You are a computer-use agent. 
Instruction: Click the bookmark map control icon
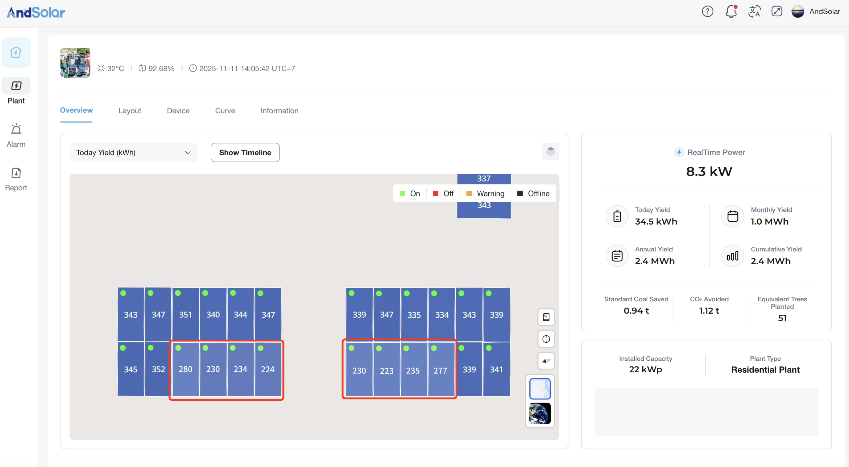tap(546, 317)
